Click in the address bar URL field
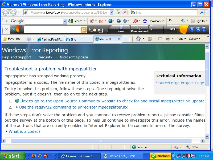213x160 pixels. click(x=69, y=13)
